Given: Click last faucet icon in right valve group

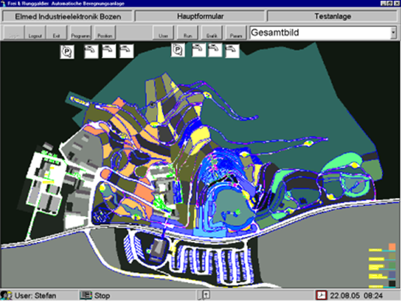Looking at the screenshot, I should 232,51.
